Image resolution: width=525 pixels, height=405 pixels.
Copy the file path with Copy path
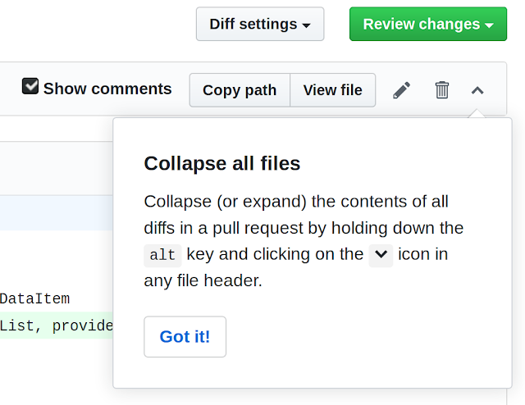(240, 90)
